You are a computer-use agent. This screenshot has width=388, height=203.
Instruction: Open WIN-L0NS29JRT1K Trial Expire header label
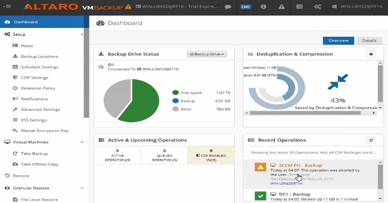point(176,6)
